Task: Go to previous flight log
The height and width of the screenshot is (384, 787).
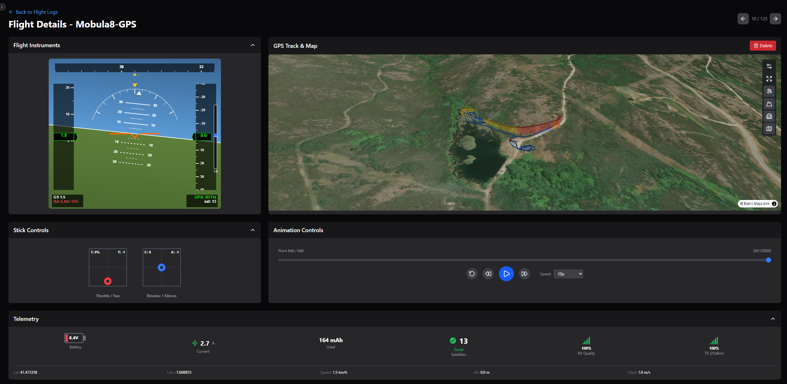Action: 743,19
